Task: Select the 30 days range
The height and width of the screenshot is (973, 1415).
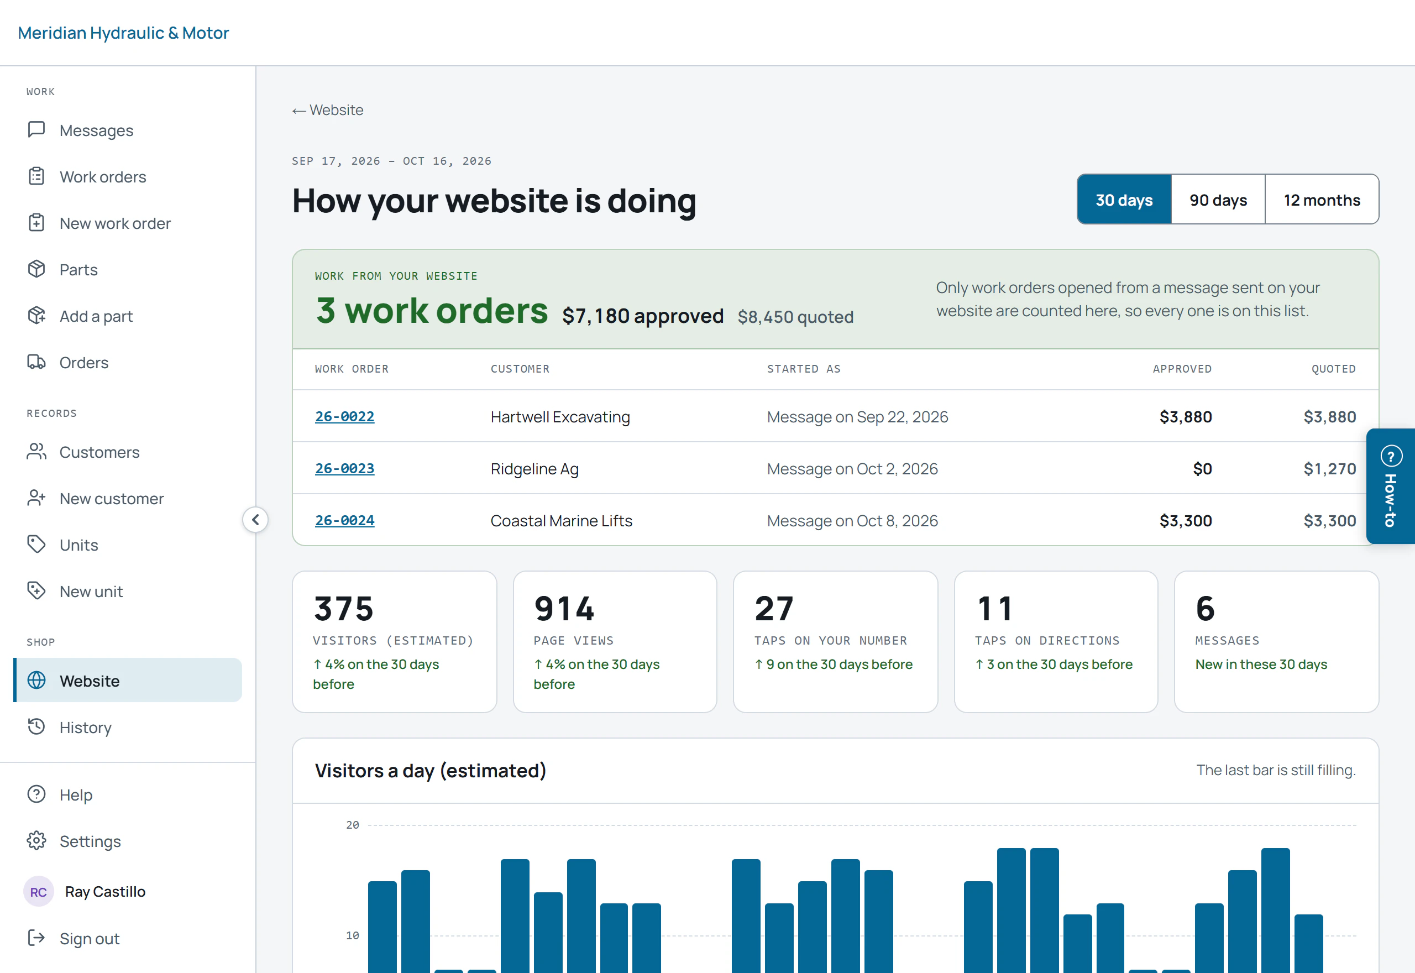Action: [1124, 200]
